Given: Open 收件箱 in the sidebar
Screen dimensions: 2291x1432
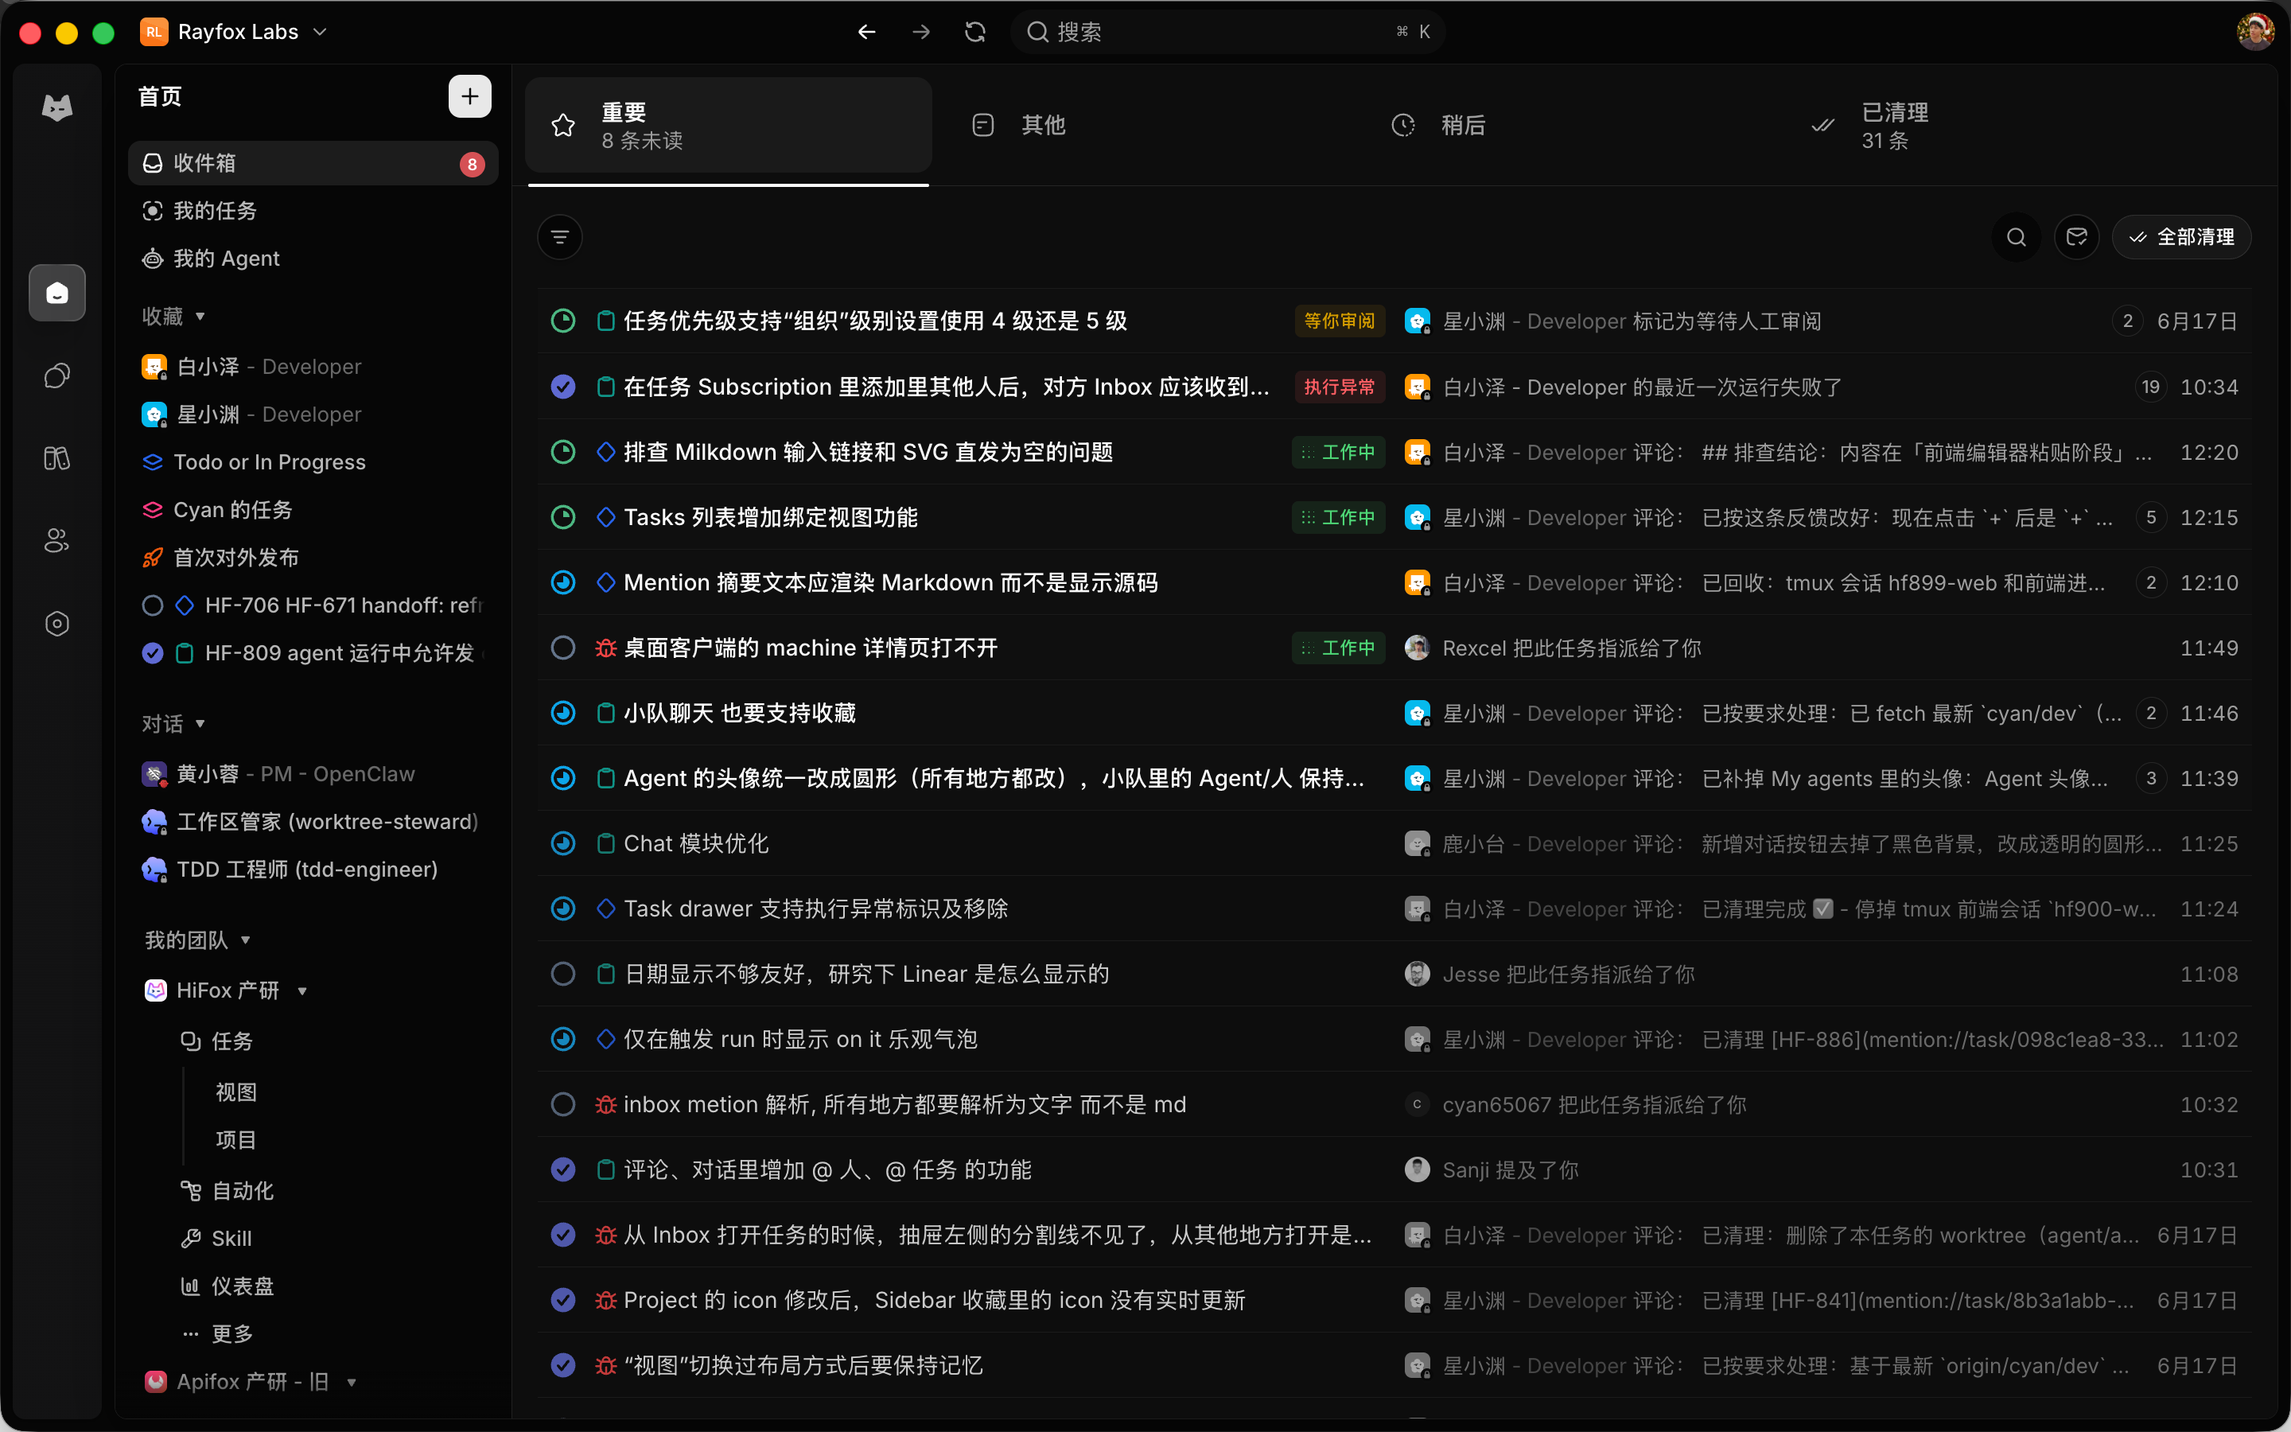Looking at the screenshot, I should pyautogui.click(x=313, y=163).
